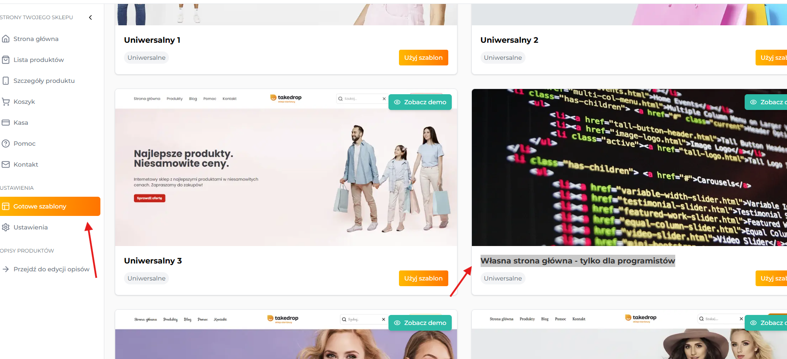
Task: Open the Gotowe szablony menu item
Action: pos(50,206)
